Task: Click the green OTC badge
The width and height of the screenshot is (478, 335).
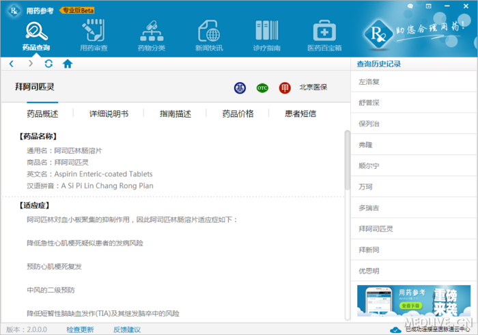Action: point(262,88)
